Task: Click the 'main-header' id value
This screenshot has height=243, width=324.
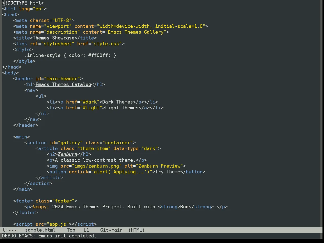Action: click(x=62, y=79)
